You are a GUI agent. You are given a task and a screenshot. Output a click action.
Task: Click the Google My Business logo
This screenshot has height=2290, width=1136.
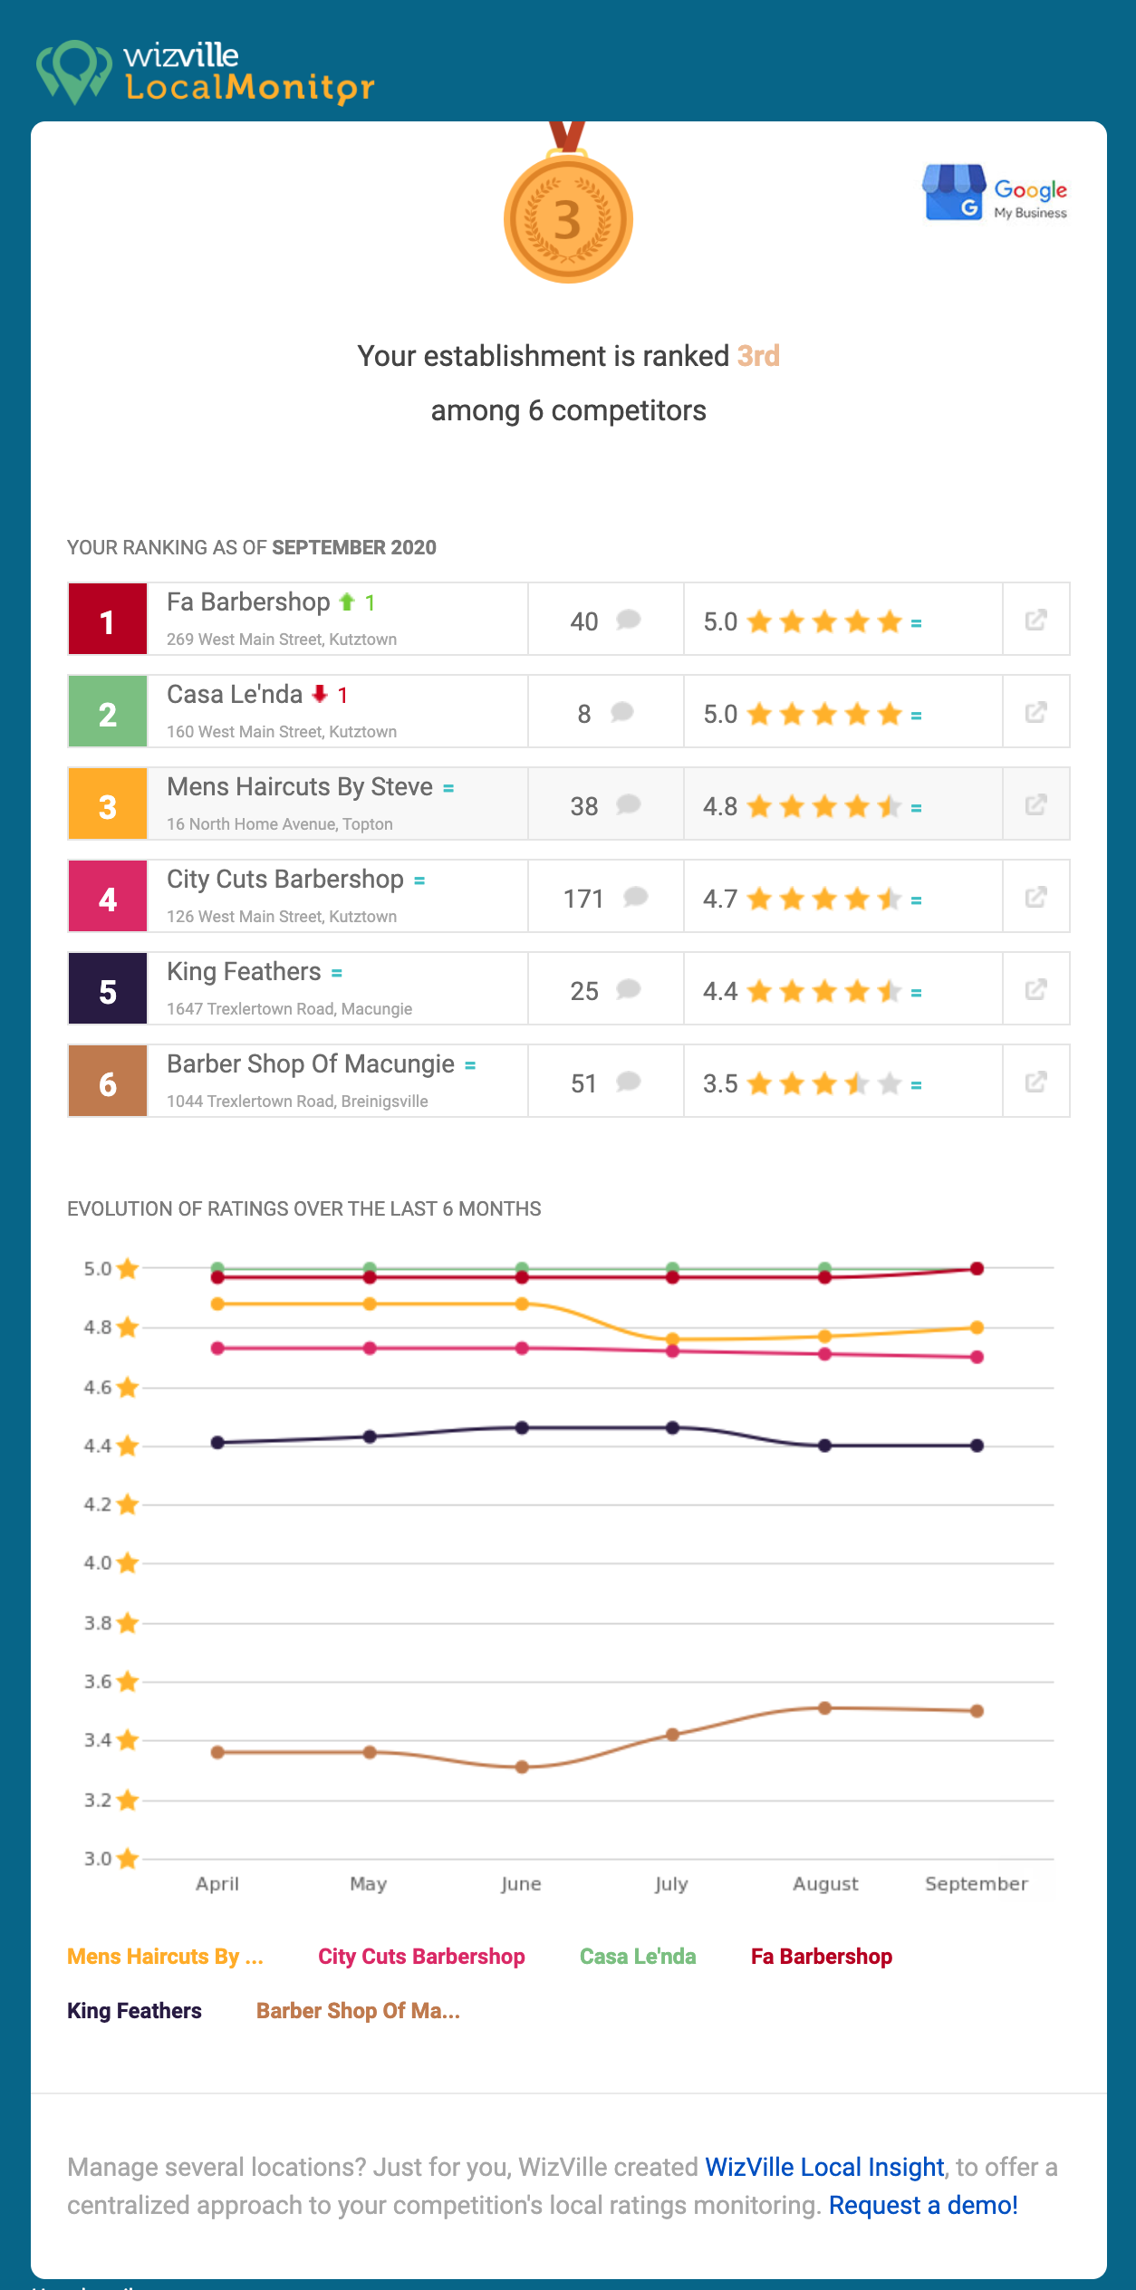[995, 193]
